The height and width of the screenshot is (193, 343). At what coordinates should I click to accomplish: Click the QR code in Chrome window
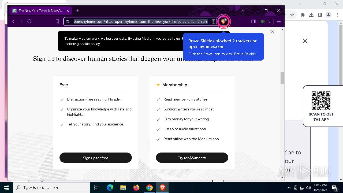tap(321, 101)
